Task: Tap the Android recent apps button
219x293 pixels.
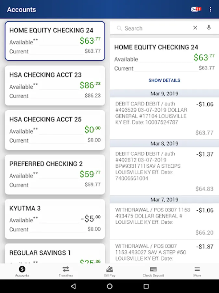Action: [146, 286]
